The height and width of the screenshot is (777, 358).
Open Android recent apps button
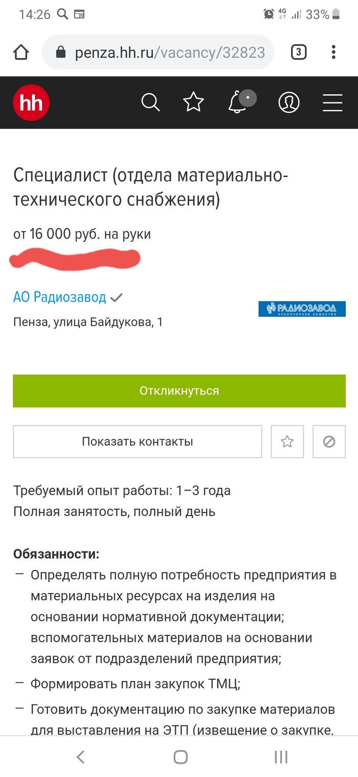281,757
